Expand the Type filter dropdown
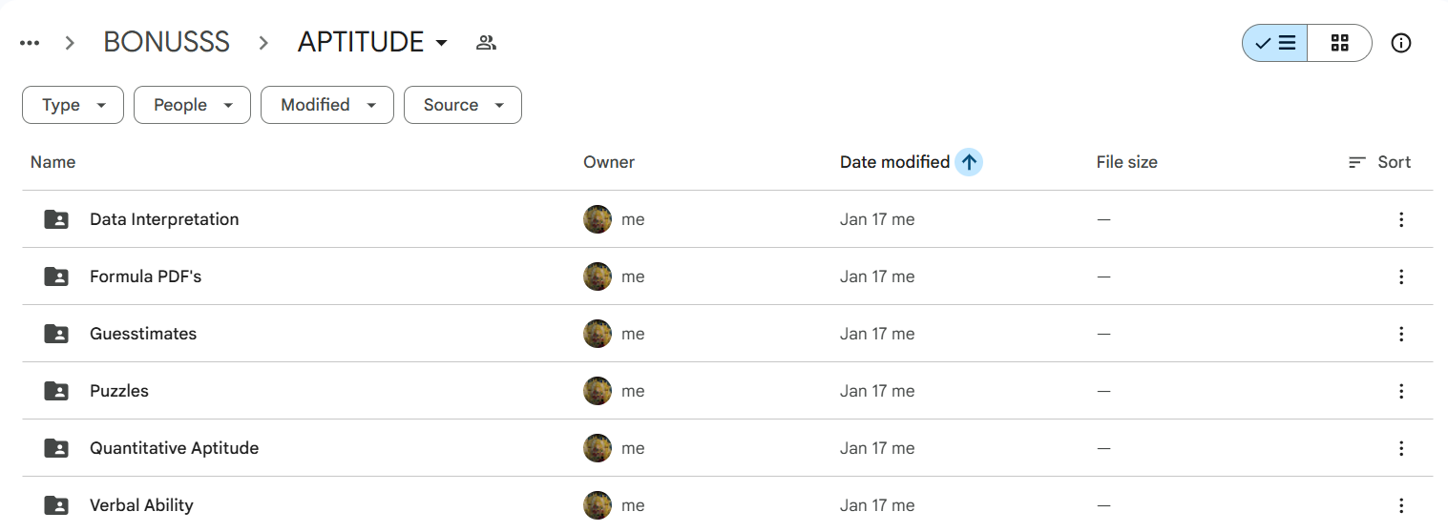Viewport: 1448px width, 532px height. [73, 105]
